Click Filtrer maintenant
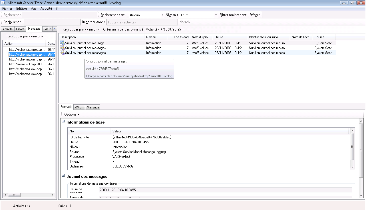The height and width of the screenshot is (210, 366). (x=233, y=15)
